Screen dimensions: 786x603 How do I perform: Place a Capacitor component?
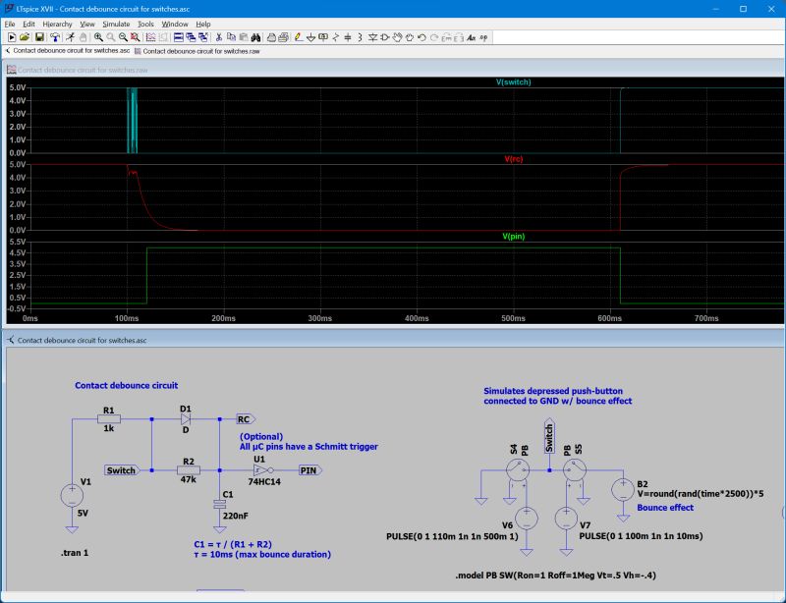click(x=348, y=38)
